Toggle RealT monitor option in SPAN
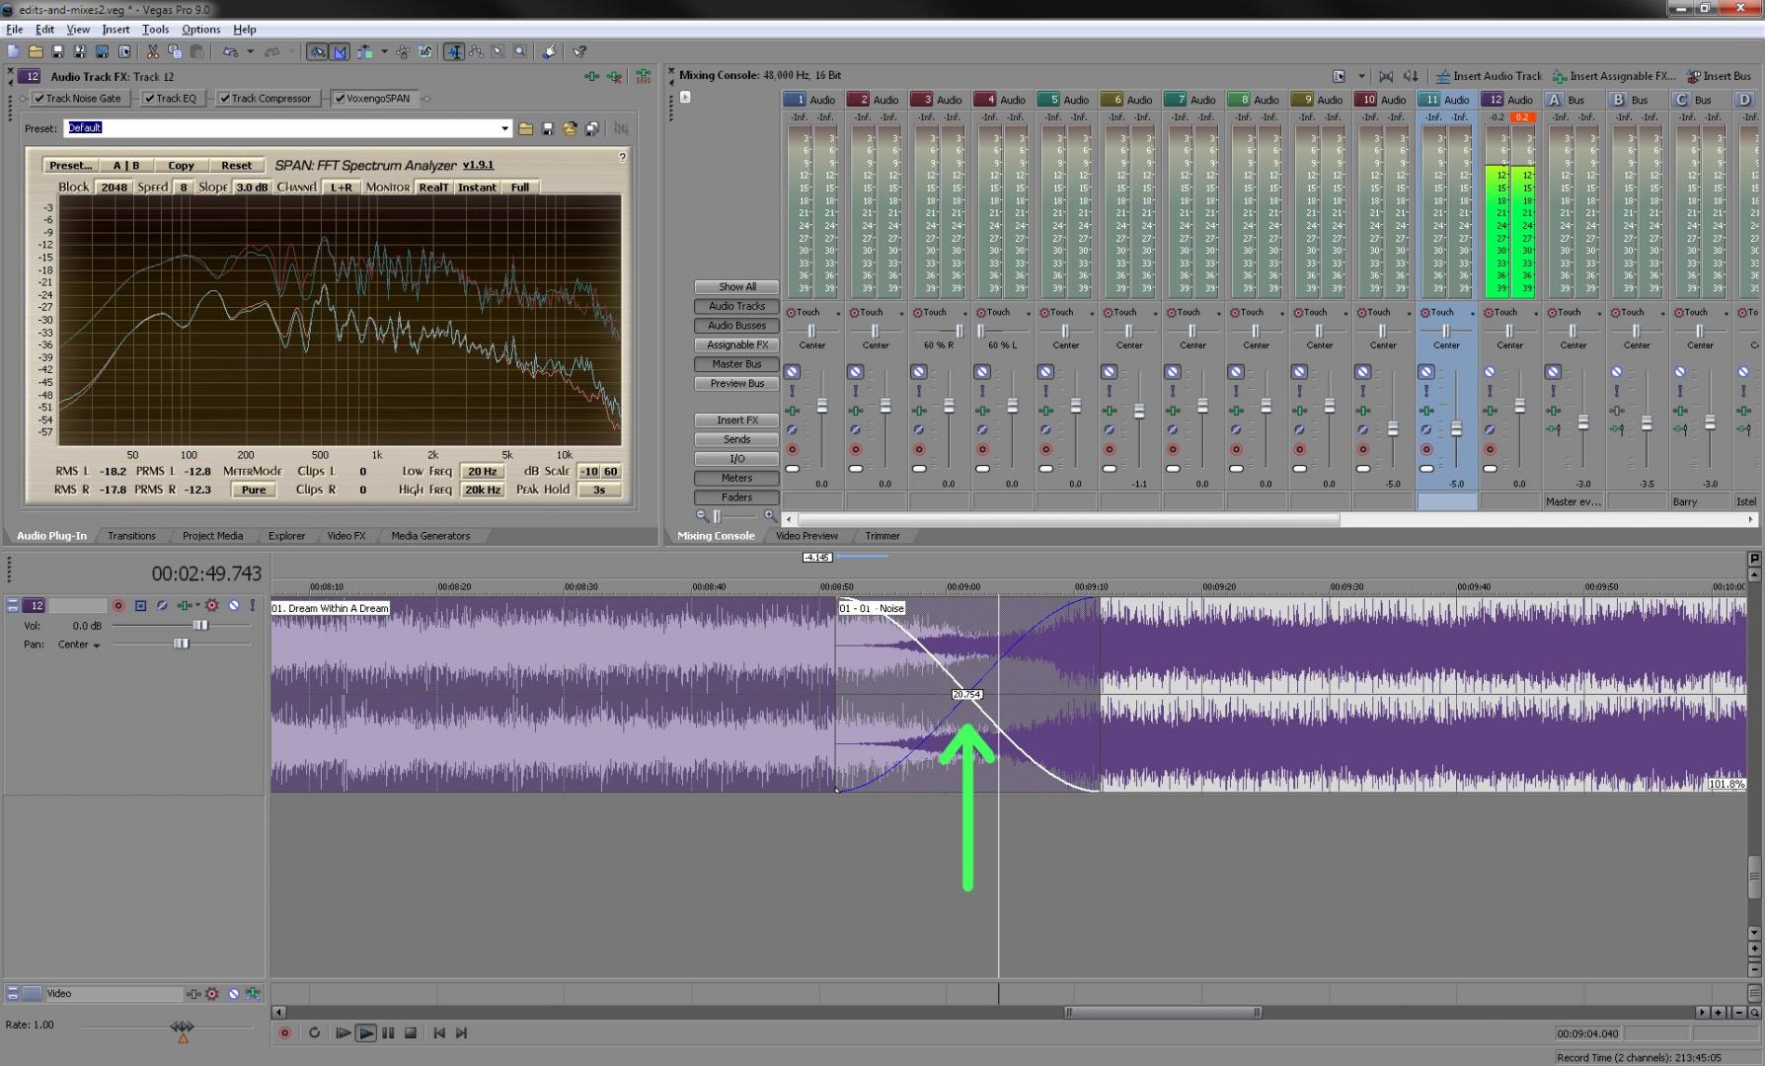1765x1066 pixels. [x=433, y=188]
